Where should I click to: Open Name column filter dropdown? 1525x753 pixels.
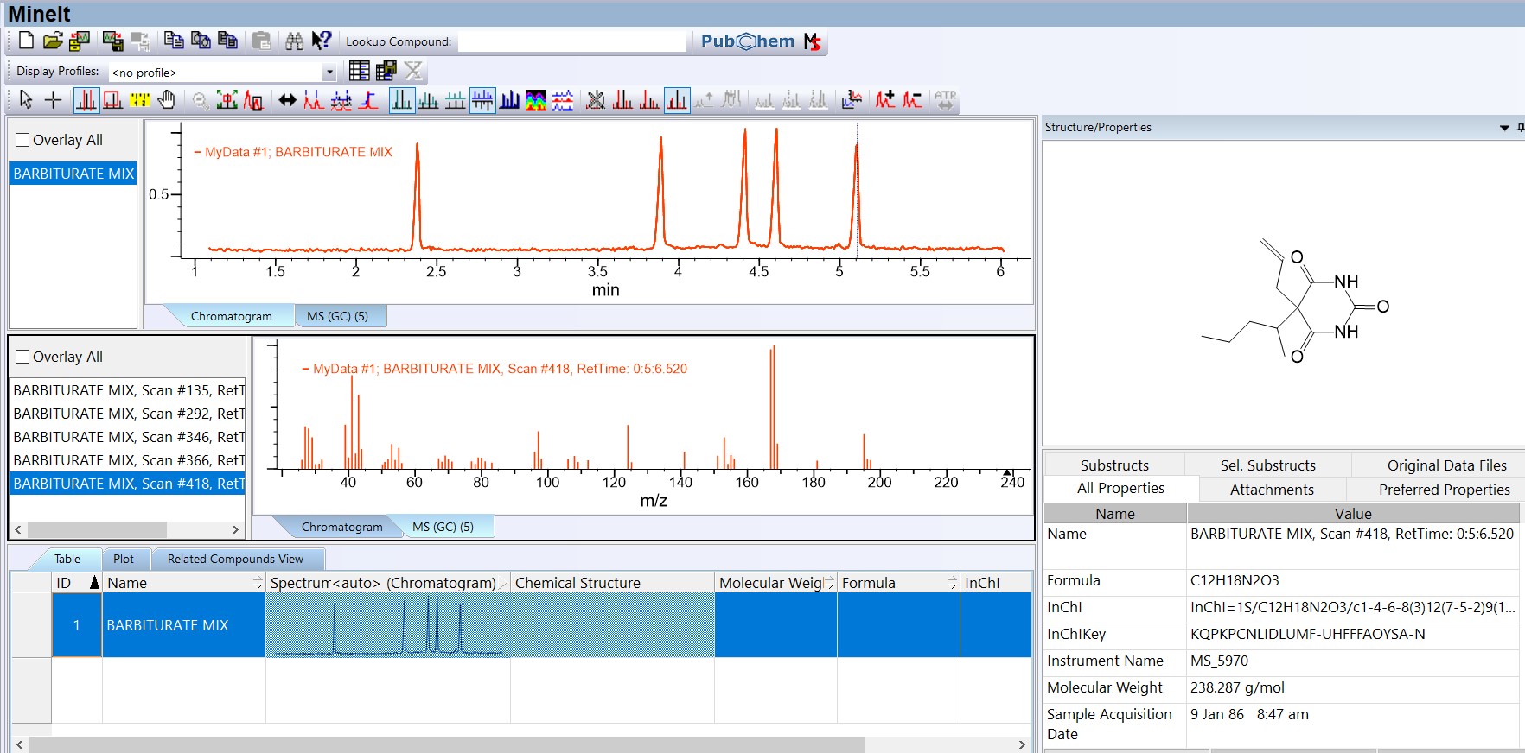[258, 583]
